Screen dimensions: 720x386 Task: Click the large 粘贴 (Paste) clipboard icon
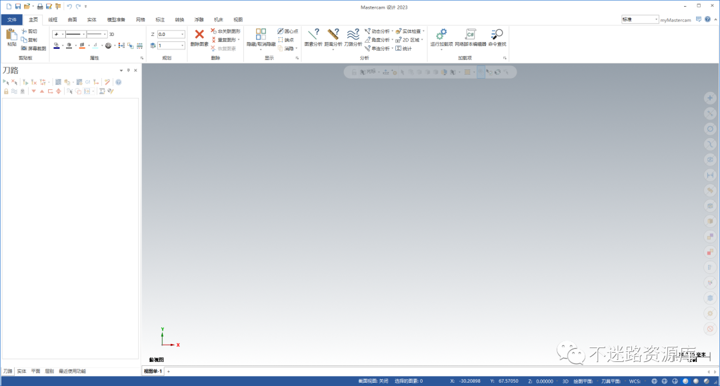(11, 35)
